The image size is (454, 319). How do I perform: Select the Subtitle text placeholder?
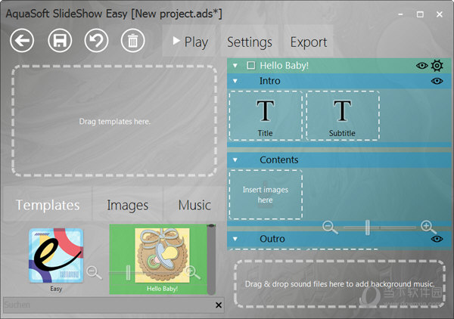[x=343, y=116]
